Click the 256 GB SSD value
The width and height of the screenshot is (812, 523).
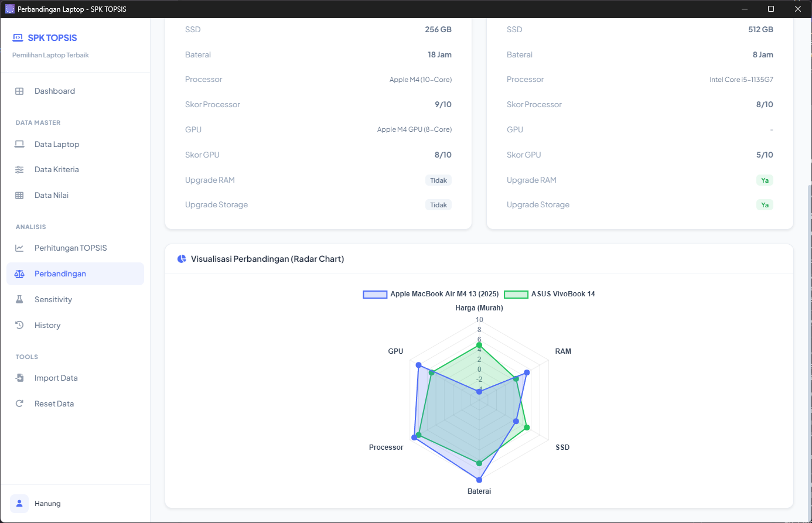438,30
